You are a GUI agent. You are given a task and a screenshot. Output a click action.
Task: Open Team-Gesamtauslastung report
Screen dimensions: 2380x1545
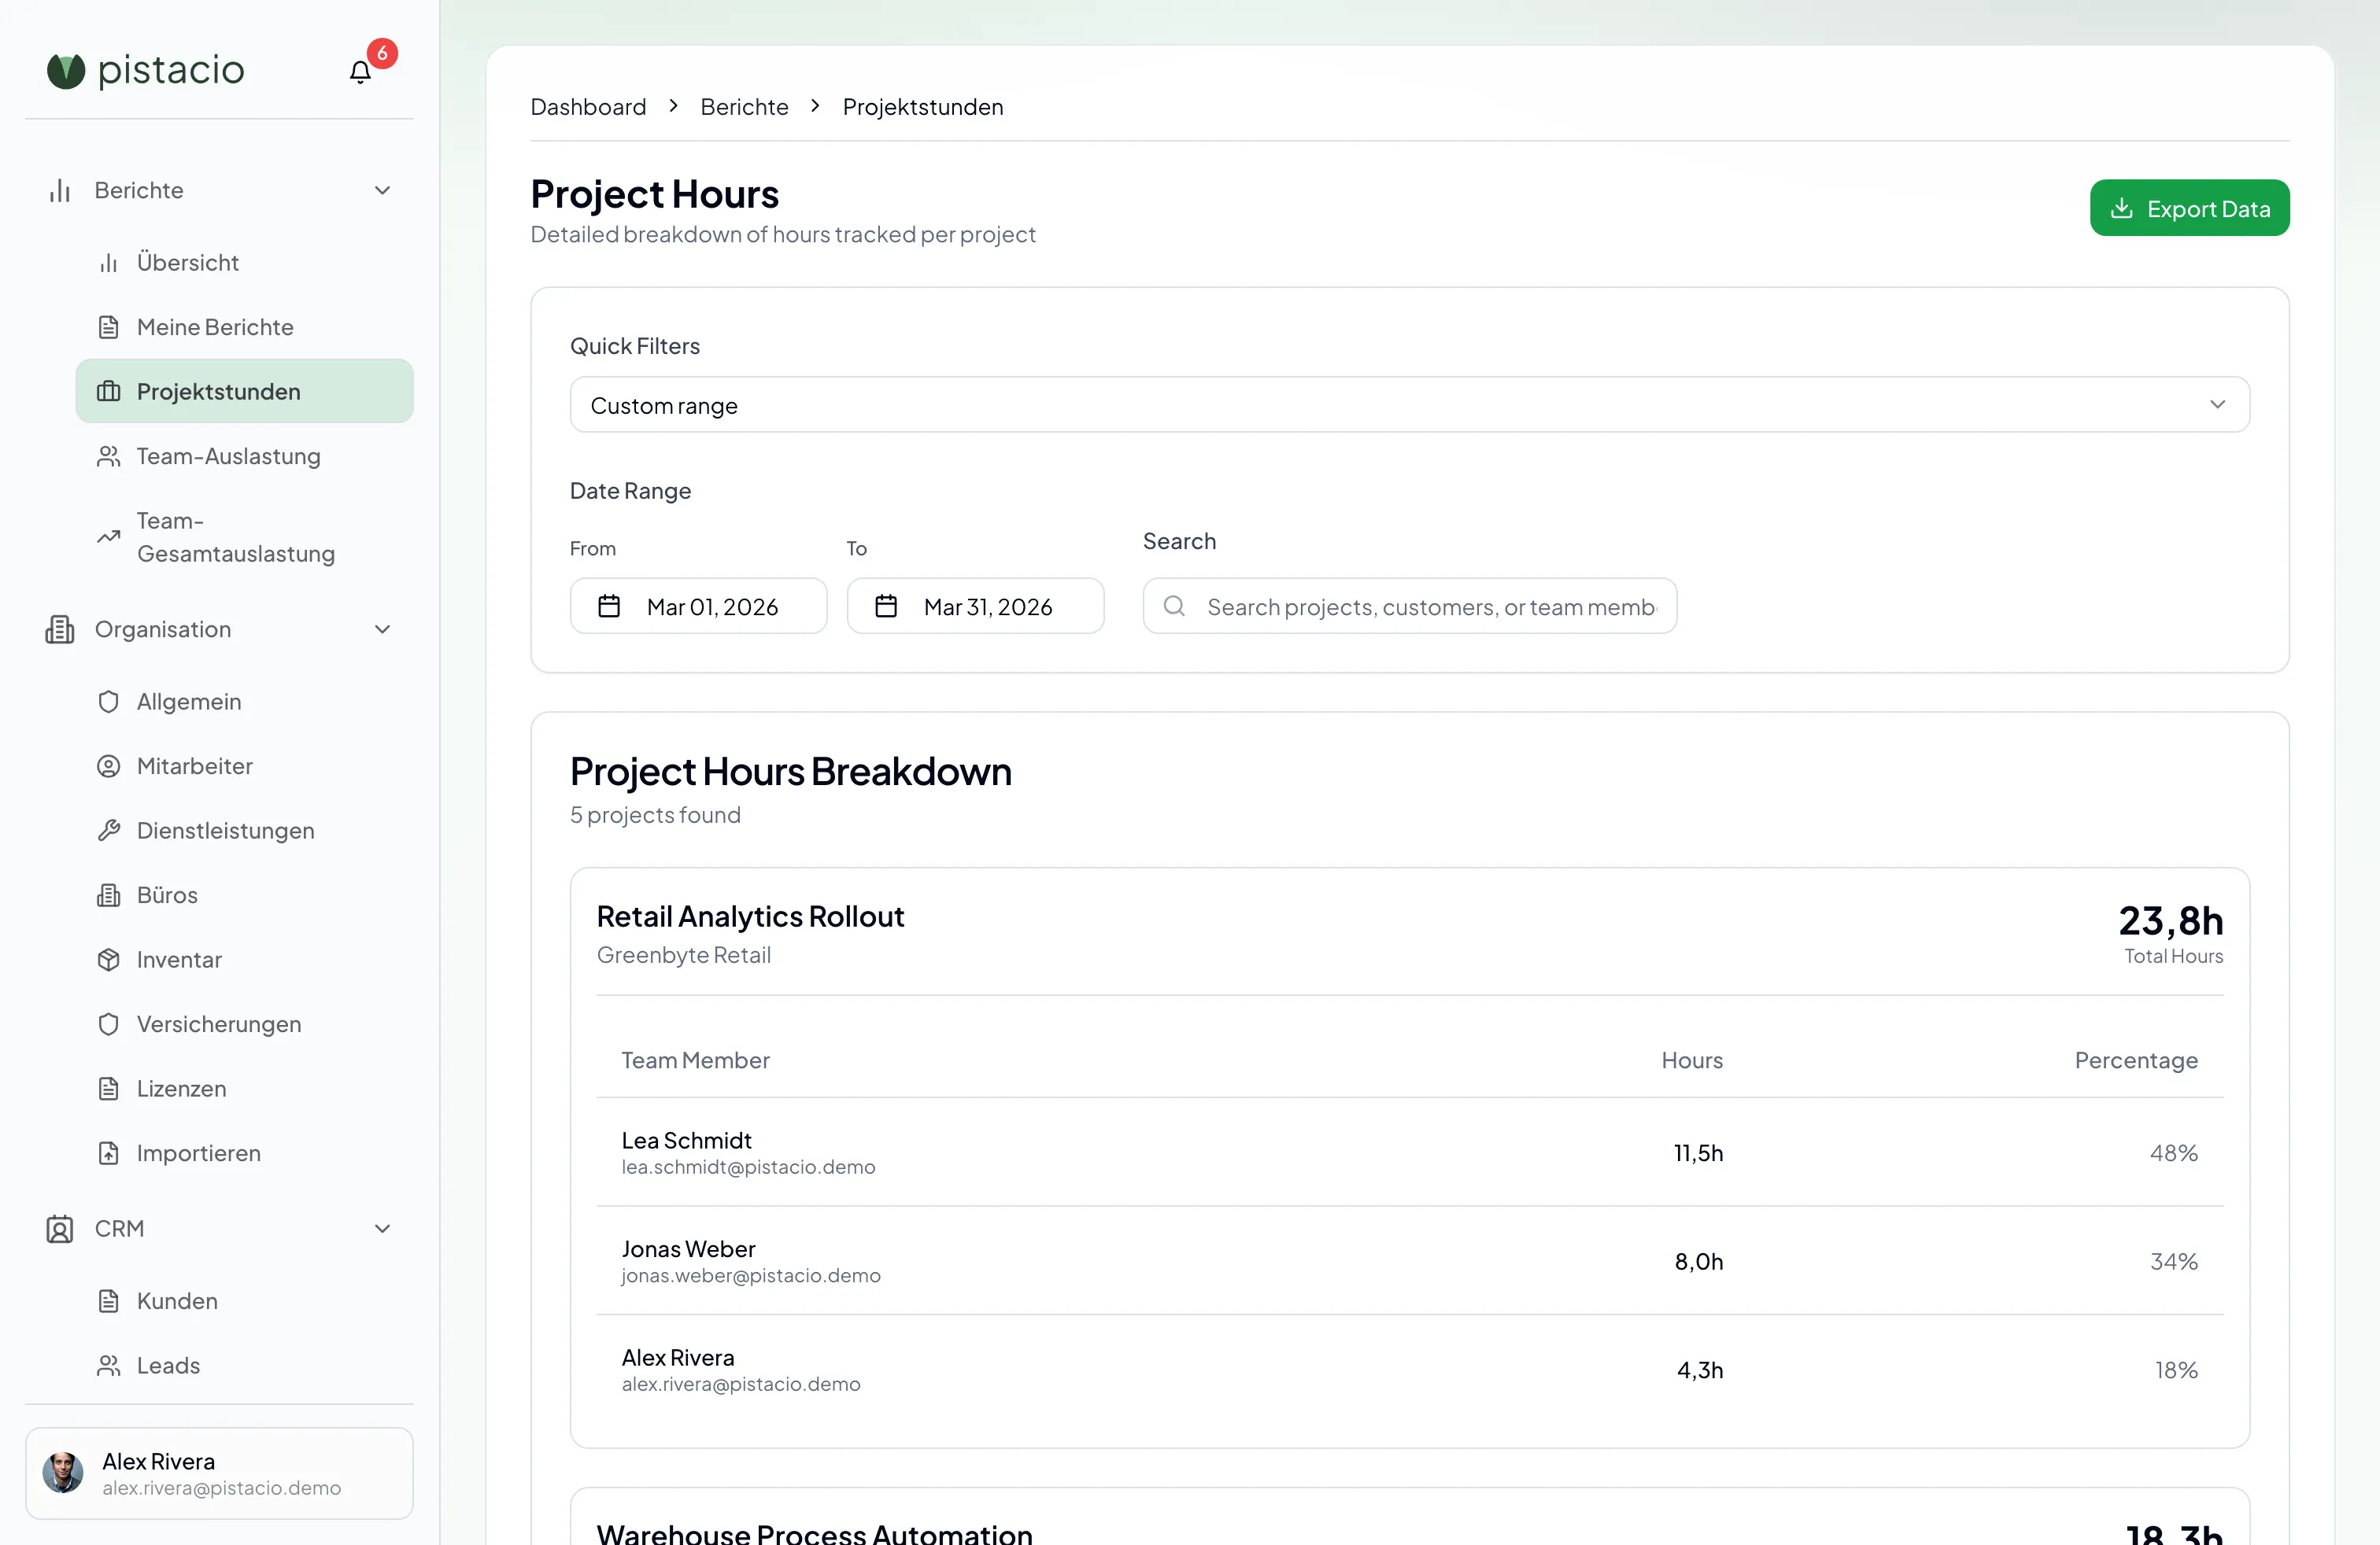[244, 537]
